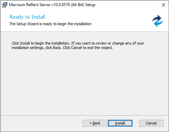Click the light blue lower arrow of the logo
The image size is (169, 132).
coord(158,23)
